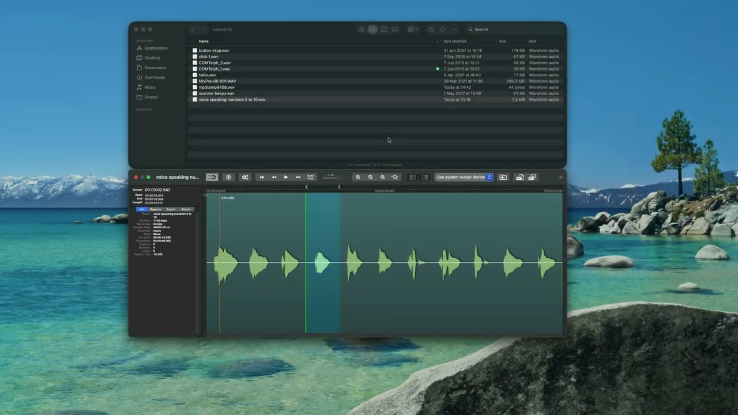Screen dimensions: 738x415
Task: Click Finder's forward navigation arrow
Action: coord(203,29)
